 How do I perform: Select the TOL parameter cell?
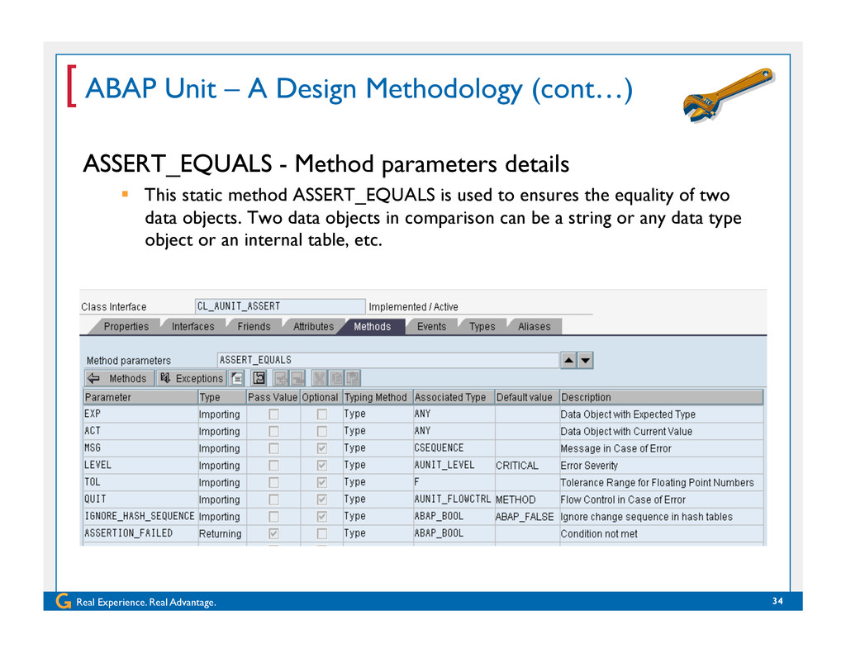140,482
